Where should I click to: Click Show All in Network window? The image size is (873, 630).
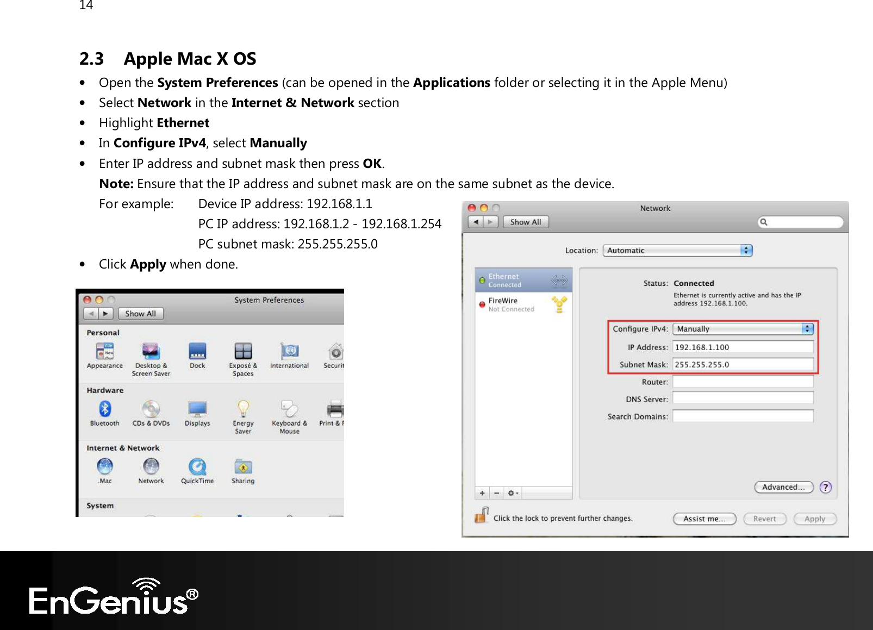[526, 222]
